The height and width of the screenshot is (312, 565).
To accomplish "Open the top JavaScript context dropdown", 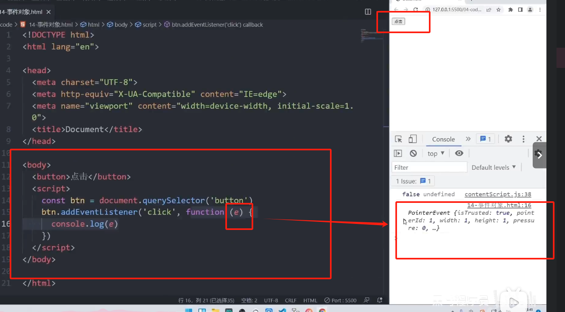I will tap(436, 154).
